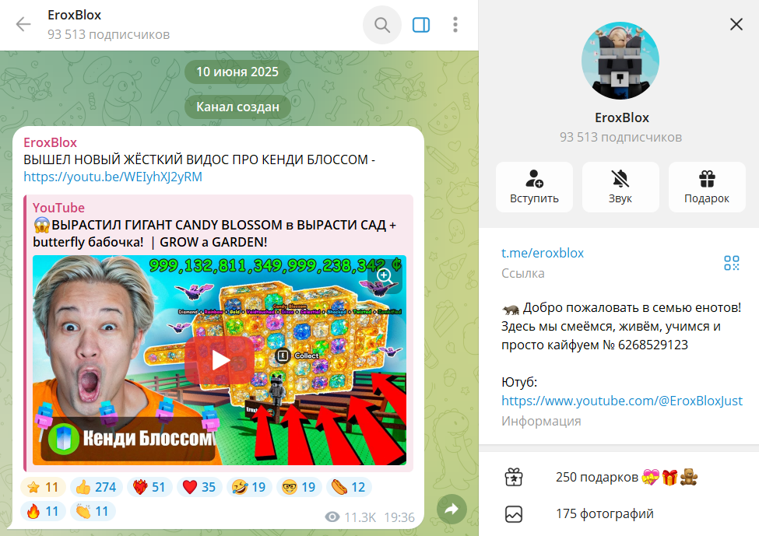The width and height of the screenshot is (759, 536).
Task: Open search in EroxBlox channel
Action: click(x=382, y=25)
